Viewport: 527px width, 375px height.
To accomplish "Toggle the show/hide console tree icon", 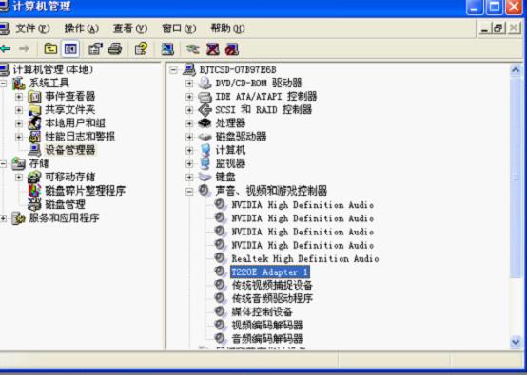I will coord(70,49).
